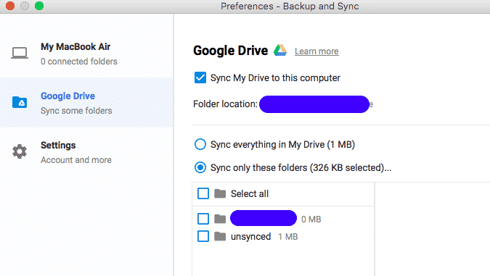Open the My MacBook Air section
The width and height of the screenshot is (490, 276).
click(x=86, y=54)
